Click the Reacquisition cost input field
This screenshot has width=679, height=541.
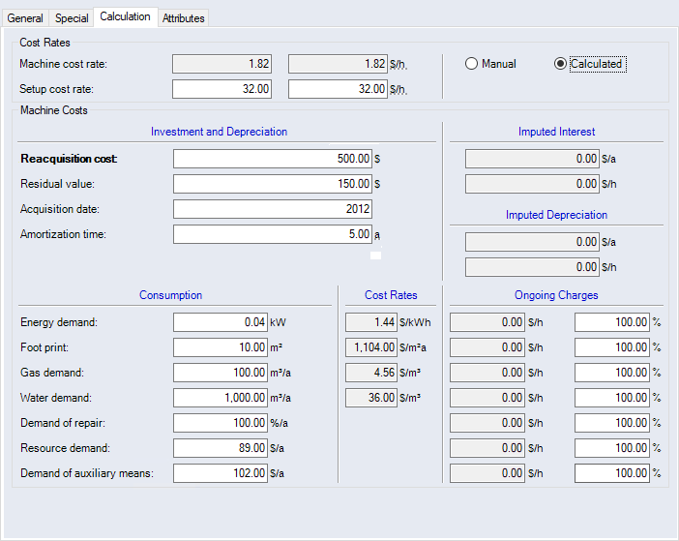273,159
